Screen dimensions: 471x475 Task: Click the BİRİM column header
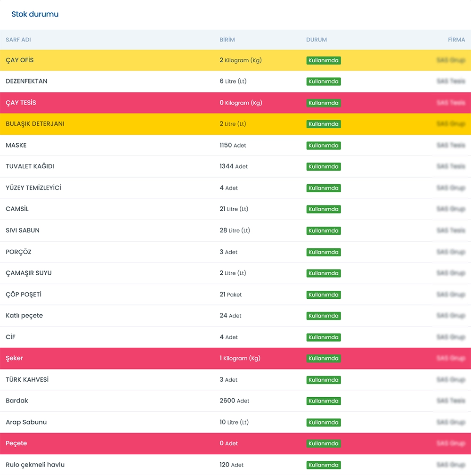[227, 40]
